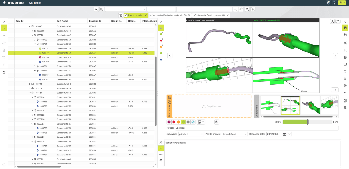Viewport: 349px width, 169px height.
Task: Select the orange question mark rating icon
Action: [x=178, y=122]
